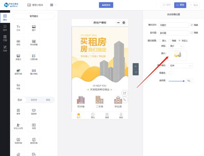The height and width of the screenshot is (156, 204).
Task: Click the redo arrow on the canvas toolbar
Action: [x=136, y=72]
